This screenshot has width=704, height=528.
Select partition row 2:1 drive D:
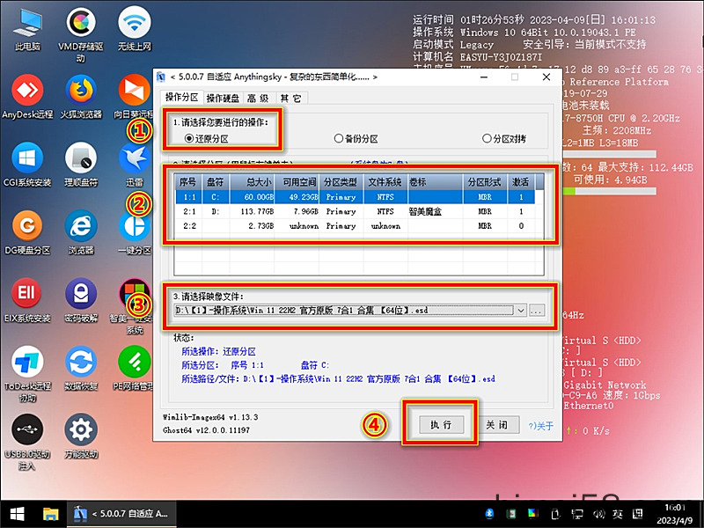(355, 211)
